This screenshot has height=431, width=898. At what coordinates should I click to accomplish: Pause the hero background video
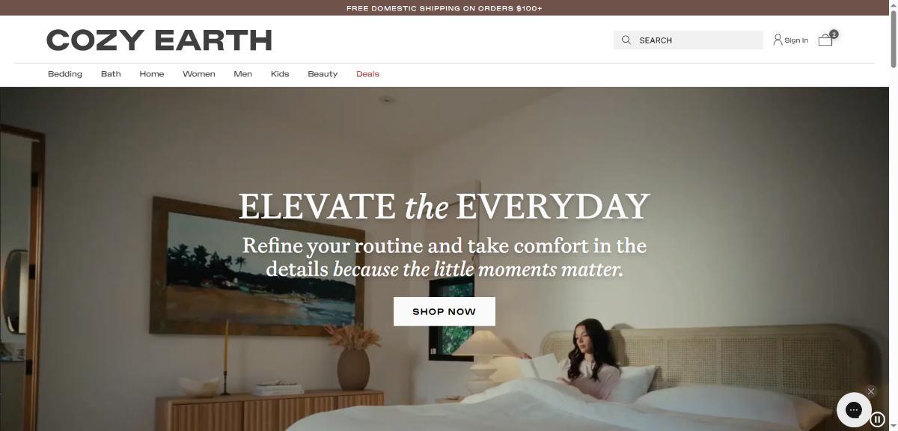point(878,420)
